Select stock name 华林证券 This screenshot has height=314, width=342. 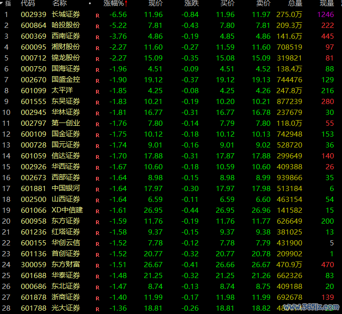point(66,112)
